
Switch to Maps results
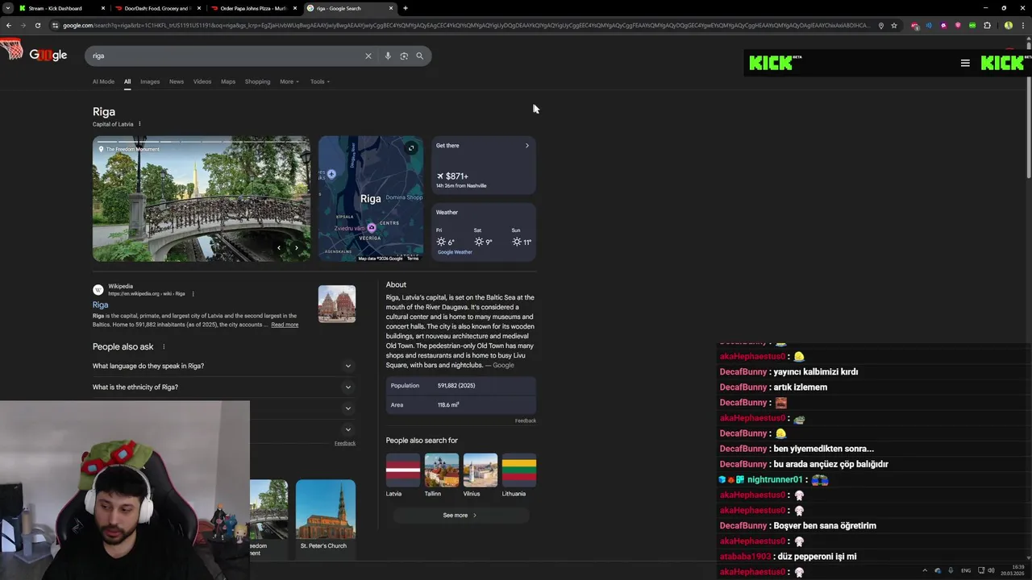click(228, 81)
